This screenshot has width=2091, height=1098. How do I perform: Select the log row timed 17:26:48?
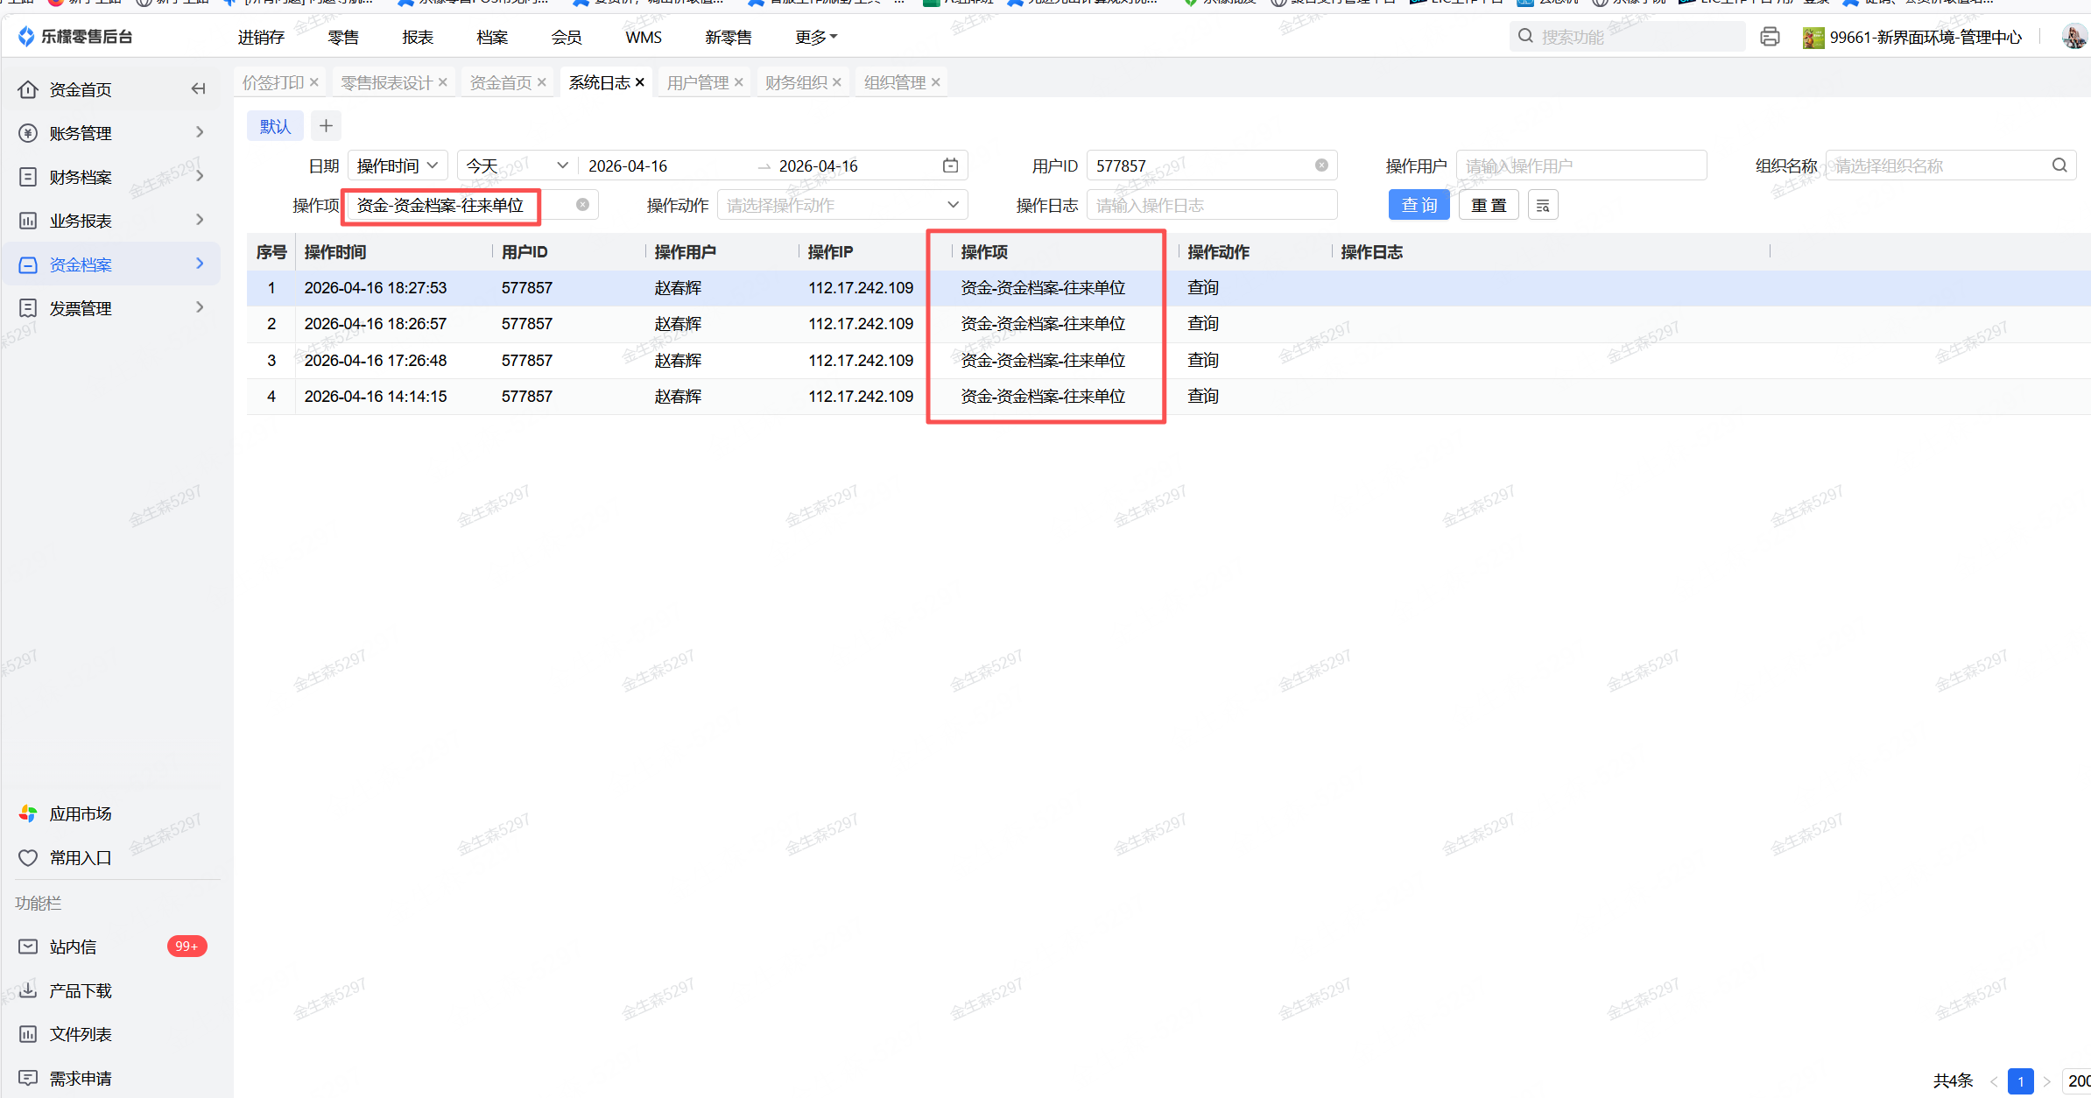(x=376, y=360)
